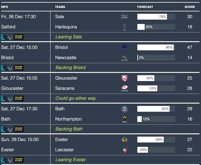This screenshot has height=165, width=201.
Task: Click the ITV logo under Sale match
Action: click(6, 37)
